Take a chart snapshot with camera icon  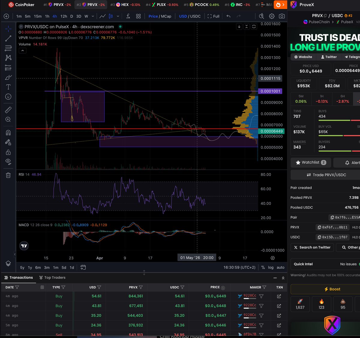[282, 16]
